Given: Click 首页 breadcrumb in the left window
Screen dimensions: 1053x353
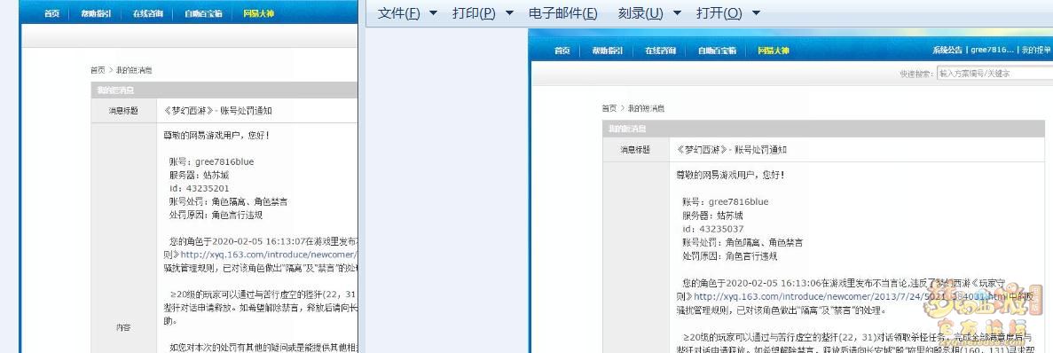Looking at the screenshot, I should [98, 70].
